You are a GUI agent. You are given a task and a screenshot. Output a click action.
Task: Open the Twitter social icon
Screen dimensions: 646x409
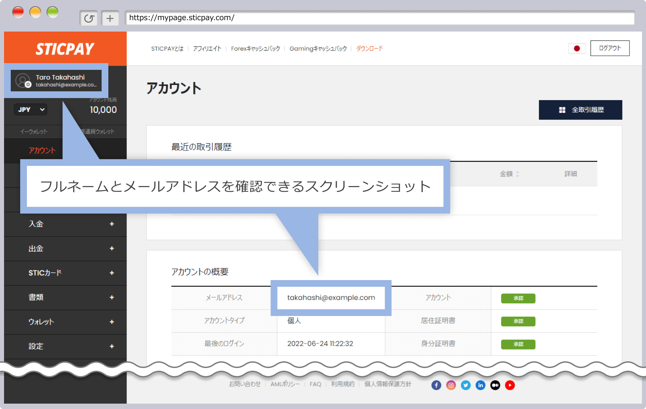point(466,385)
